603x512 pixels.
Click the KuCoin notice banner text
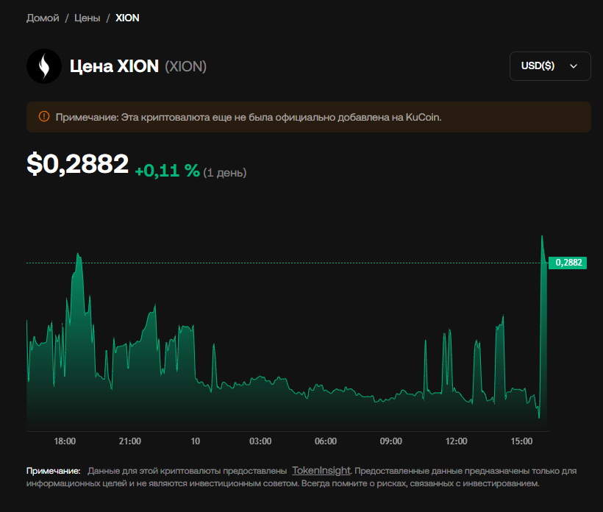[249, 117]
